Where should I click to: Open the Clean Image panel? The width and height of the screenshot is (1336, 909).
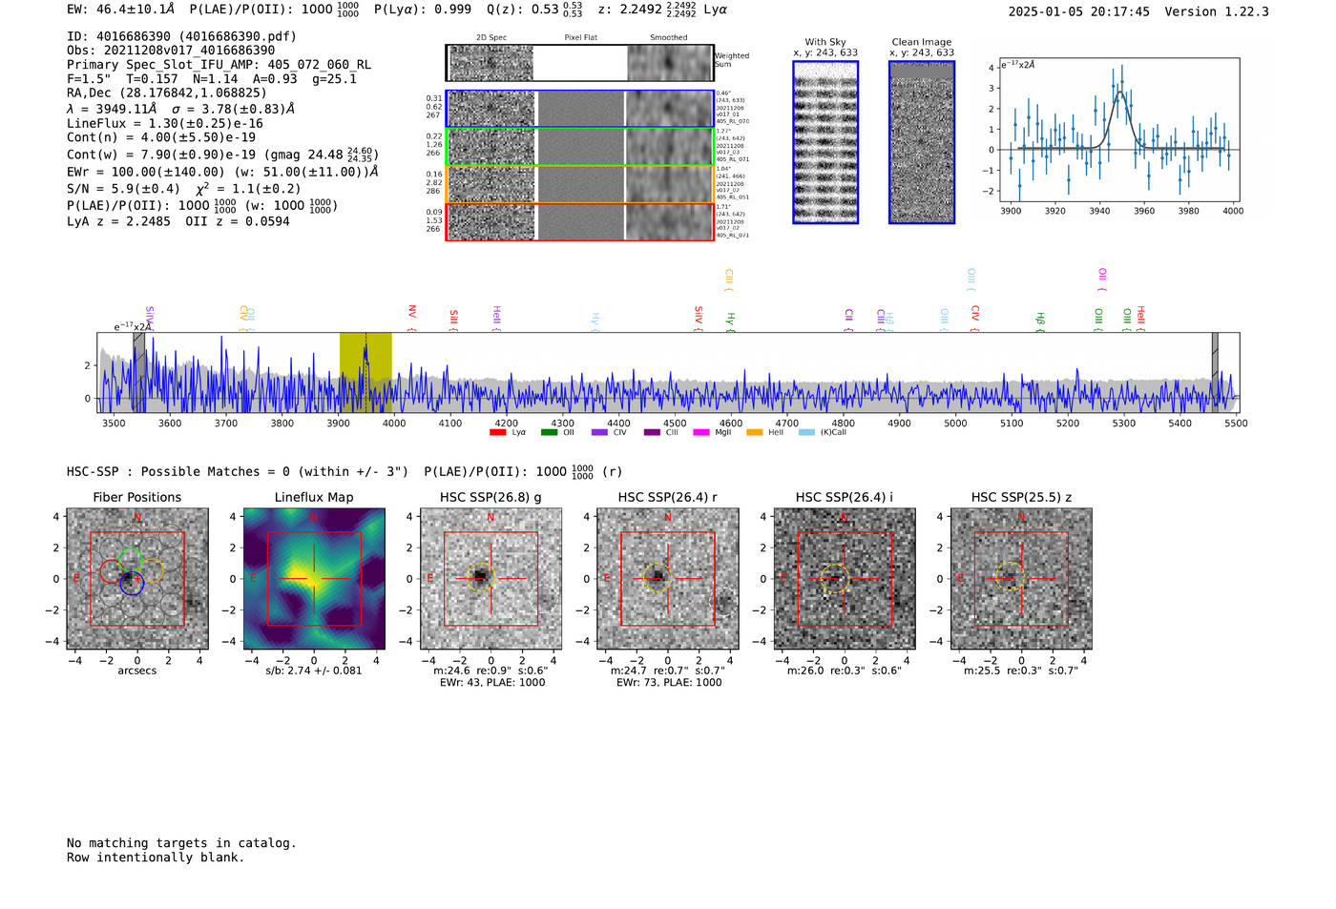[x=922, y=142]
